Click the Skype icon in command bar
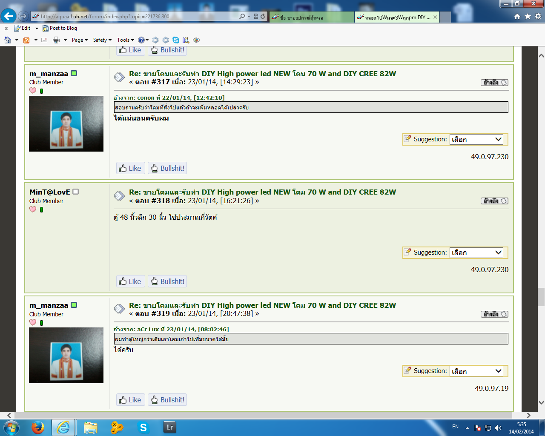The height and width of the screenshot is (436, 545). click(x=176, y=40)
